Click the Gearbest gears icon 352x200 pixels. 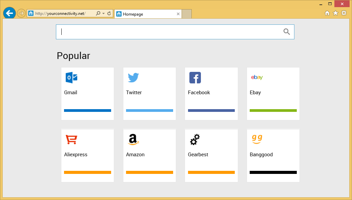pos(195,140)
